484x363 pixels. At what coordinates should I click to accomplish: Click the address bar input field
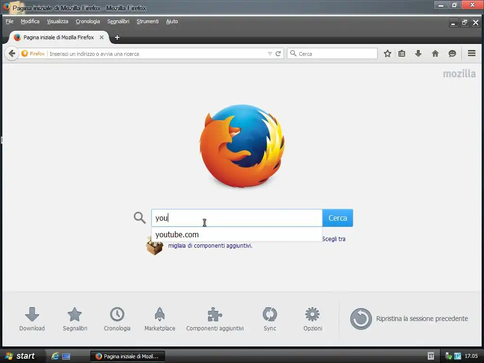[157, 54]
